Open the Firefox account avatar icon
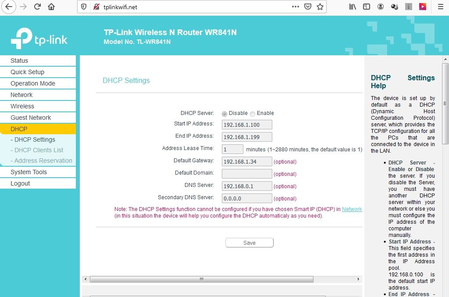 (381, 7)
